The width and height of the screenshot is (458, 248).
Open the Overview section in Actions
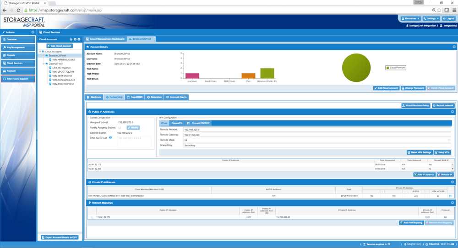click(x=18, y=39)
